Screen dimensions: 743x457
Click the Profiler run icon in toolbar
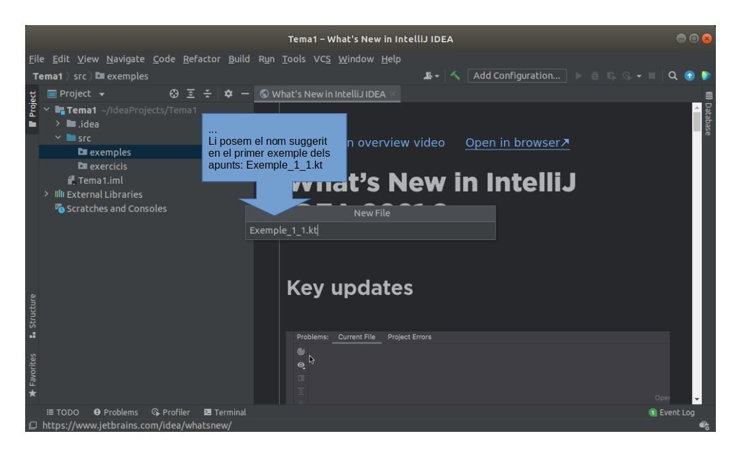(x=627, y=76)
